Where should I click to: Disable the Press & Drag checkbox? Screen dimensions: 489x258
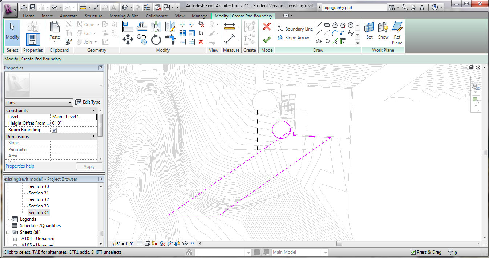coord(413,252)
